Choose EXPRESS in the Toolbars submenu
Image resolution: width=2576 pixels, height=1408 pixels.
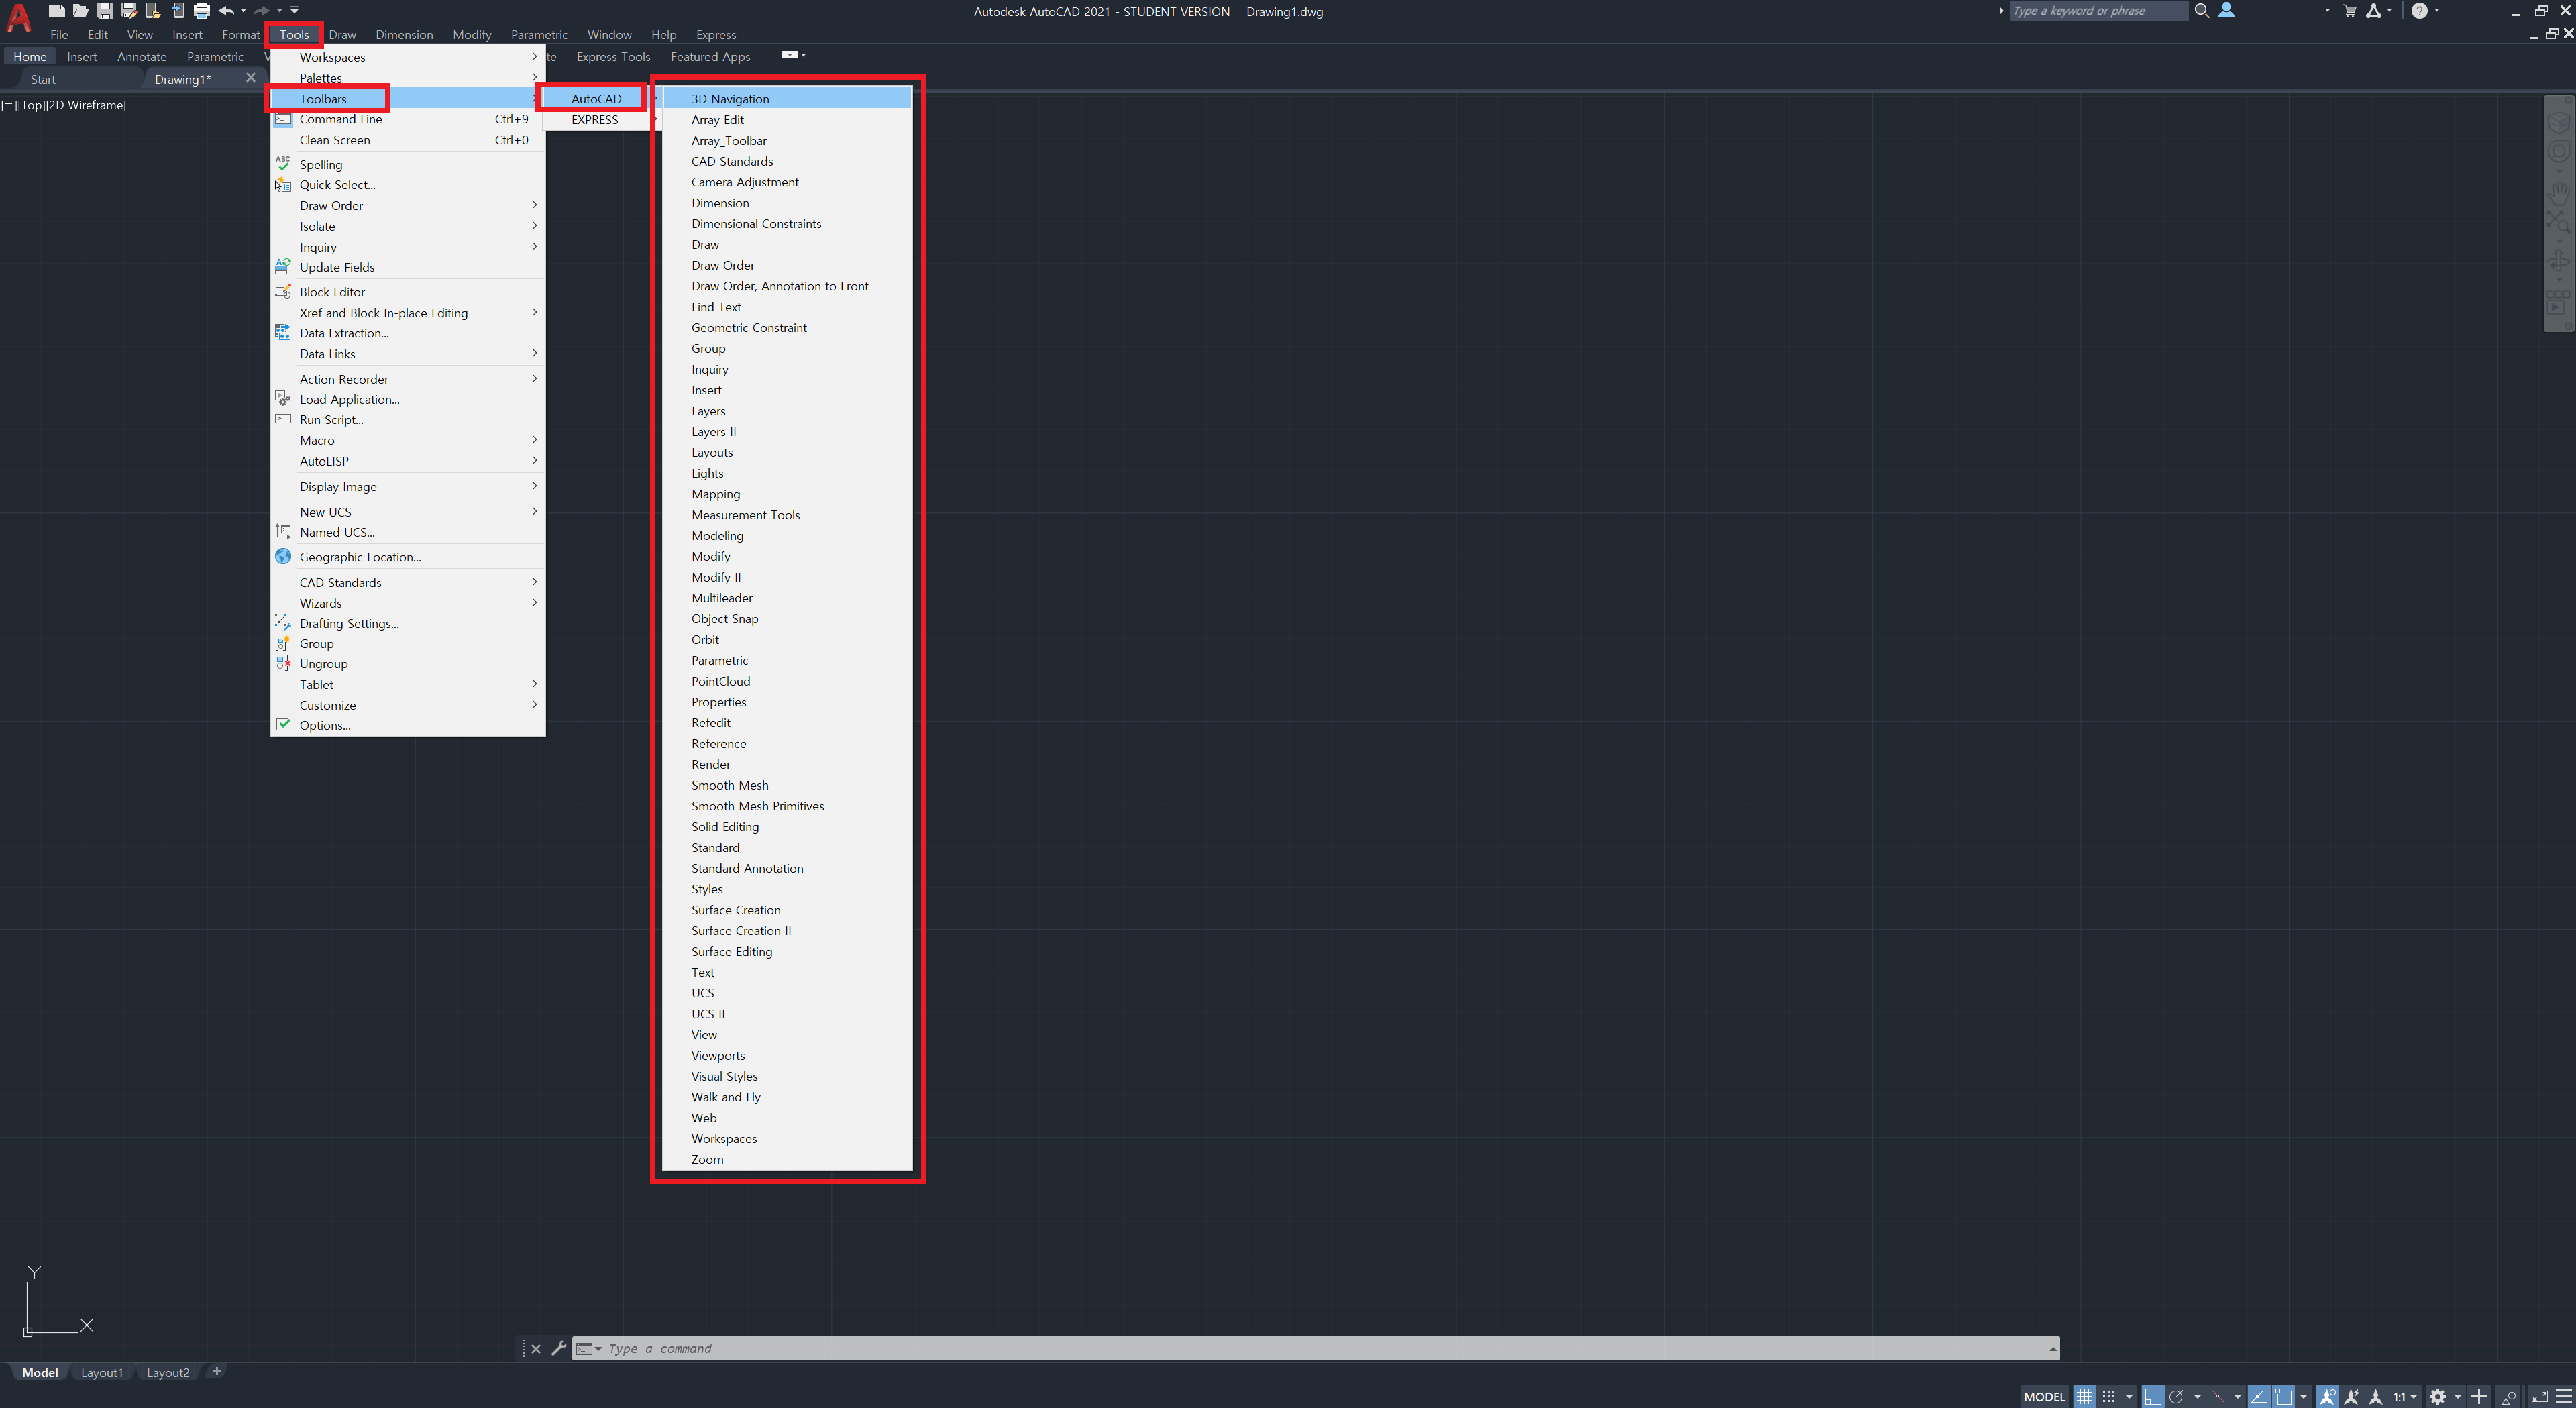click(594, 120)
